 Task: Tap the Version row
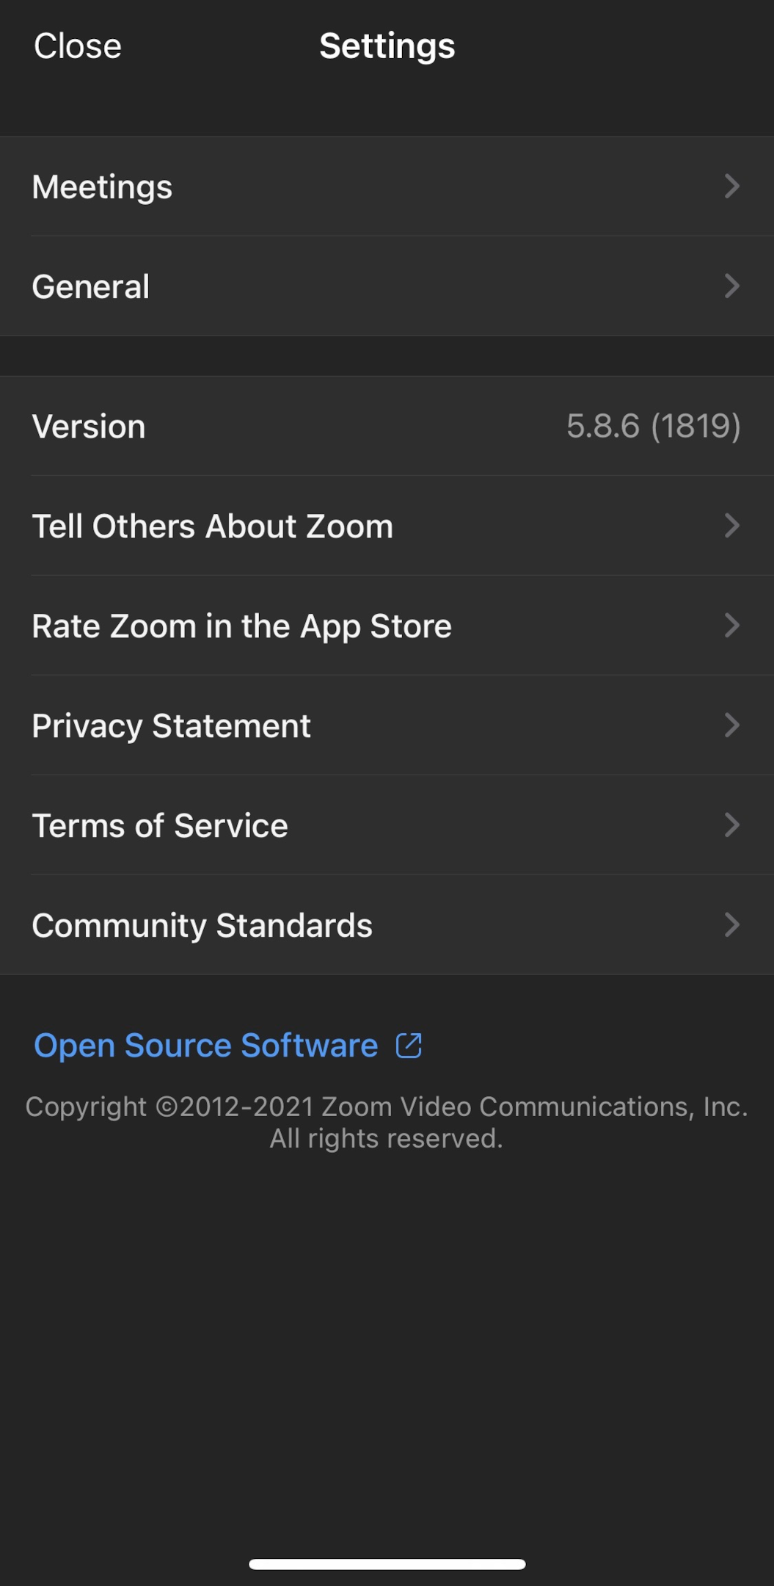click(x=89, y=427)
